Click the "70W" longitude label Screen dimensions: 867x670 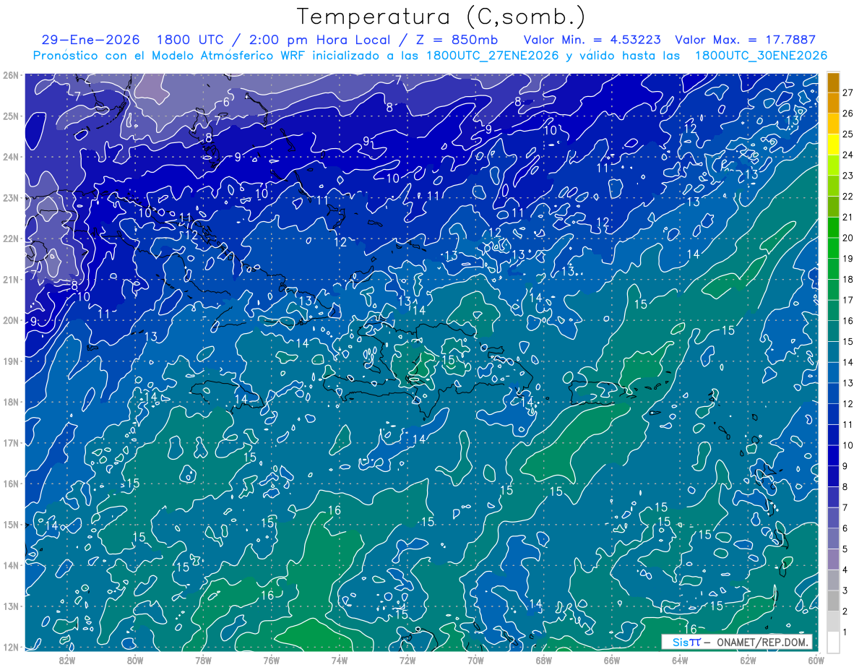tap(475, 660)
